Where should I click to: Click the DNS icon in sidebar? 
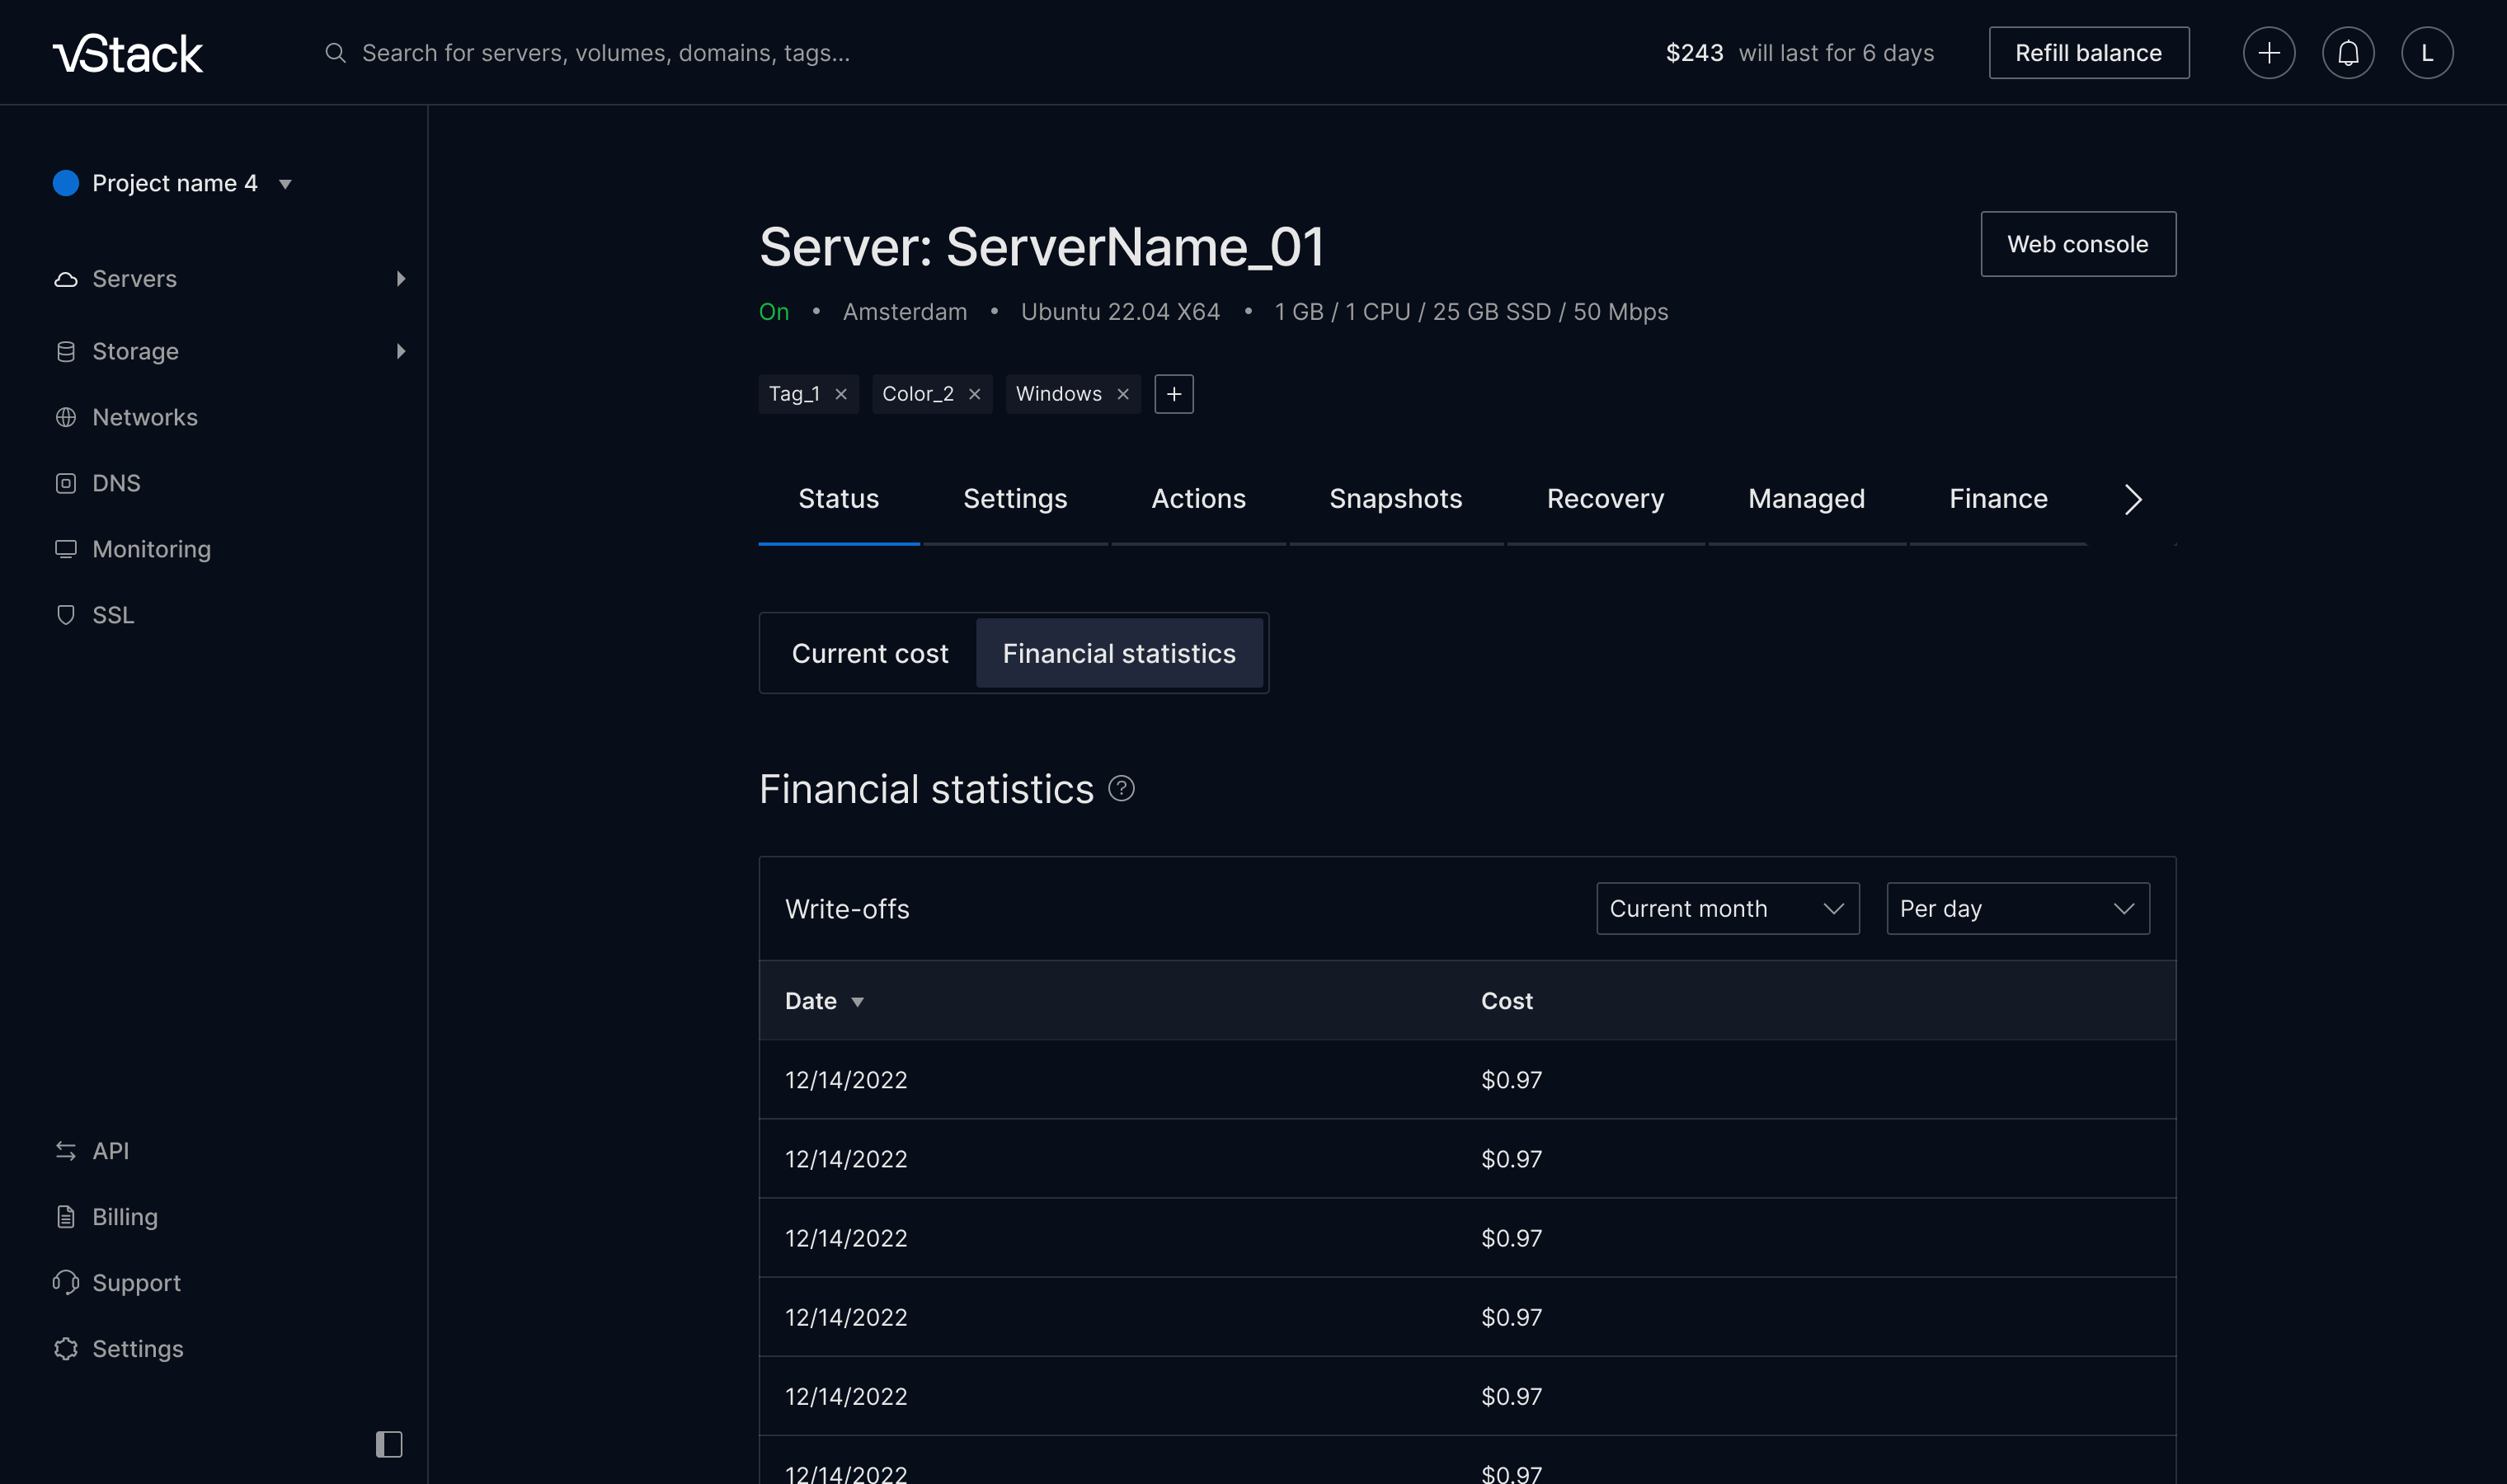66,483
